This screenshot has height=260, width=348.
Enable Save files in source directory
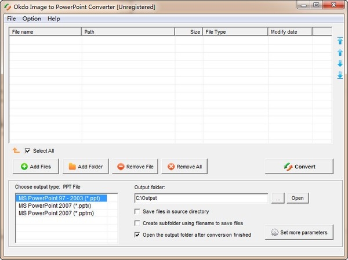[x=137, y=211]
